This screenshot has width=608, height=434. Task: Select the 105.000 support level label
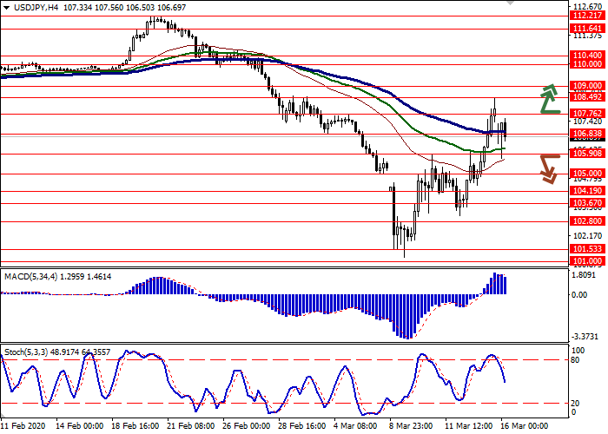(587, 174)
